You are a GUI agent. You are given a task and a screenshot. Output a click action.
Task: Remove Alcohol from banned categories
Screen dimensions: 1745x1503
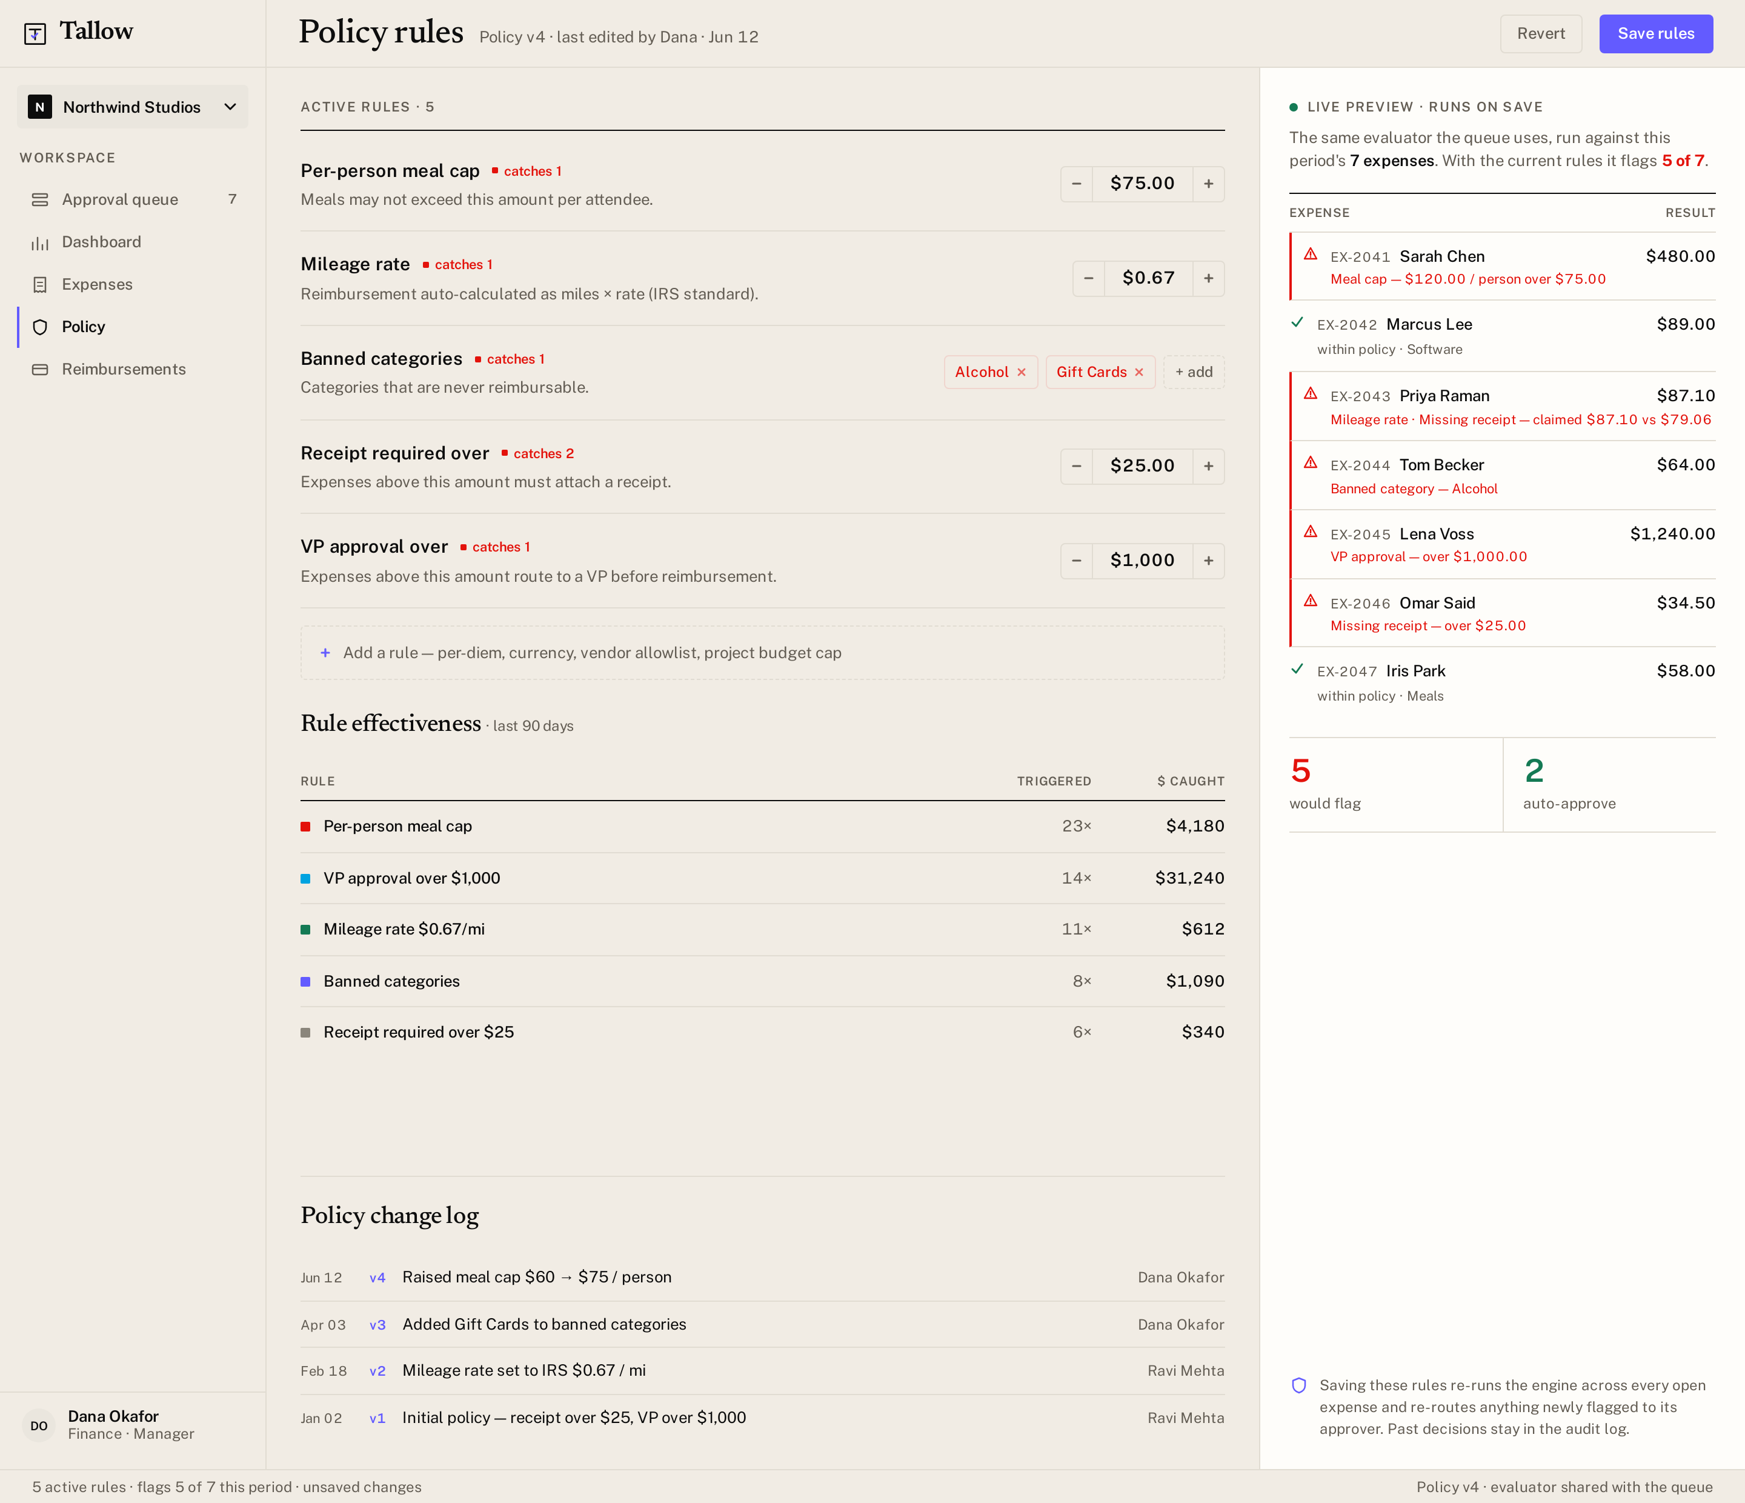point(1022,372)
